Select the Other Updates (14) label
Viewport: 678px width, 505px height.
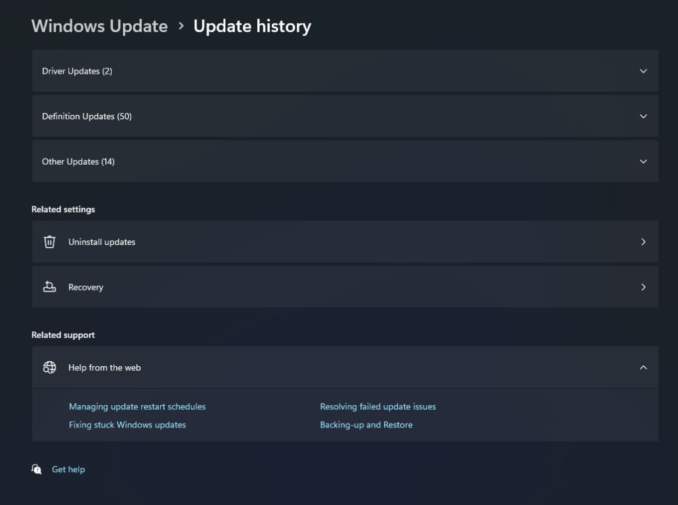(x=78, y=162)
